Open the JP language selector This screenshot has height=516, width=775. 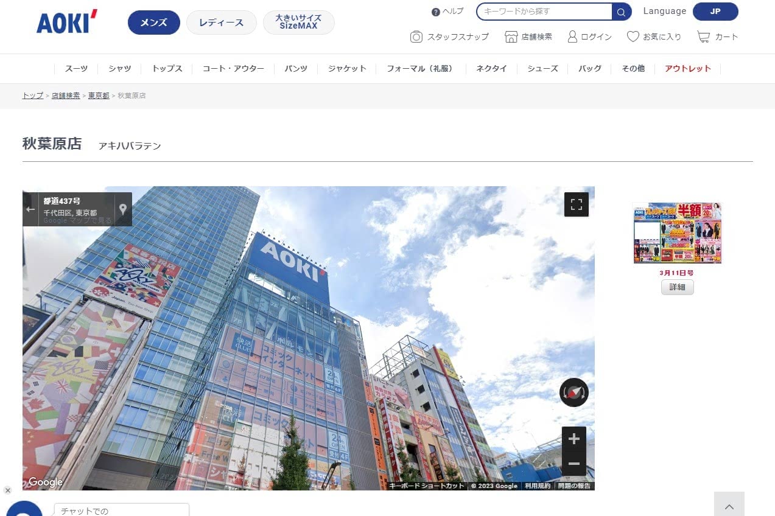(x=715, y=12)
